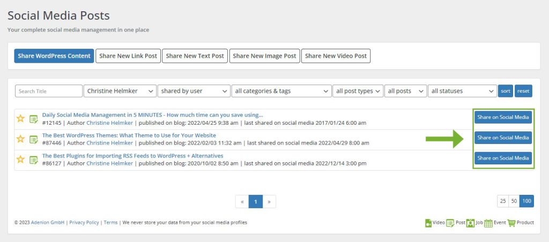Click author Christine Helmker on post #12145
549x242 pixels.
pos(109,123)
